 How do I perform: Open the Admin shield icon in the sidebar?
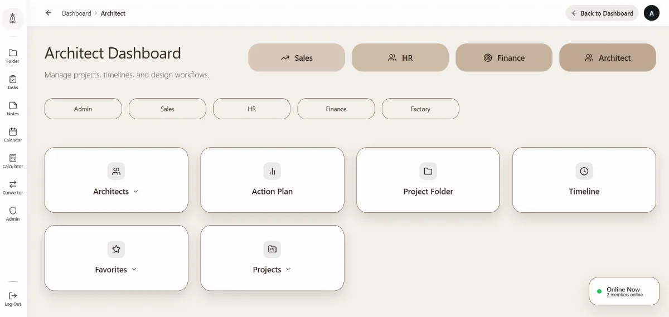click(x=13, y=211)
